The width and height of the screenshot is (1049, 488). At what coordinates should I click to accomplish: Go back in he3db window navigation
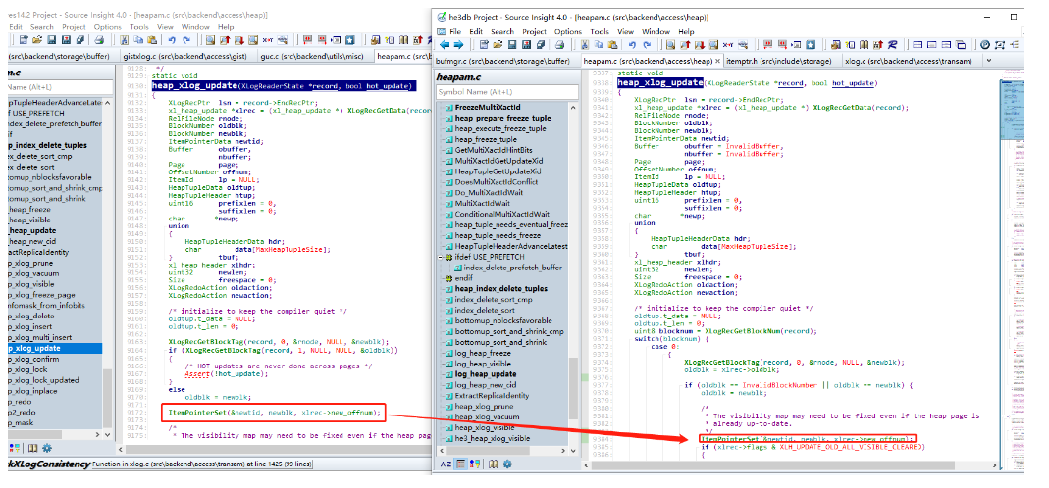pos(445,45)
